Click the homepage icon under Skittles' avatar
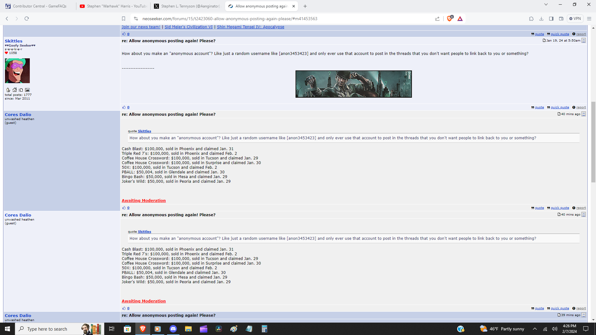Image resolution: width=596 pixels, height=335 pixels. (x=15, y=90)
